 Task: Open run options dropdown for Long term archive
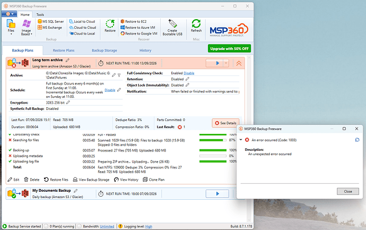(226, 63)
